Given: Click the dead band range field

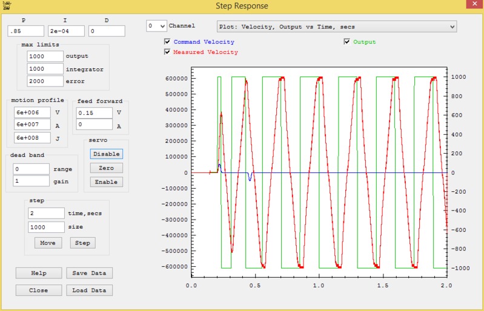Looking at the screenshot, I should tap(31, 168).
